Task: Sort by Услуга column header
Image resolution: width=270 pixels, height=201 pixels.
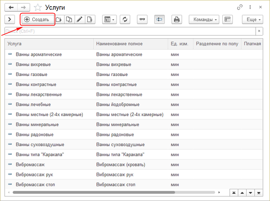Action: point(49,44)
